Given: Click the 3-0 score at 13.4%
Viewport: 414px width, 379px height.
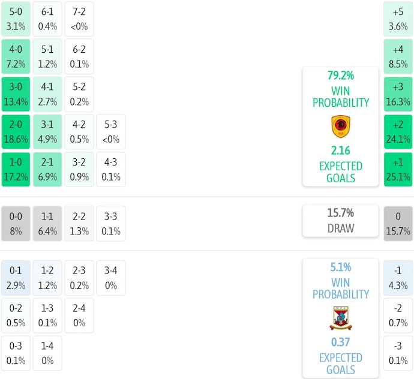Looking at the screenshot, I should [x=16, y=94].
